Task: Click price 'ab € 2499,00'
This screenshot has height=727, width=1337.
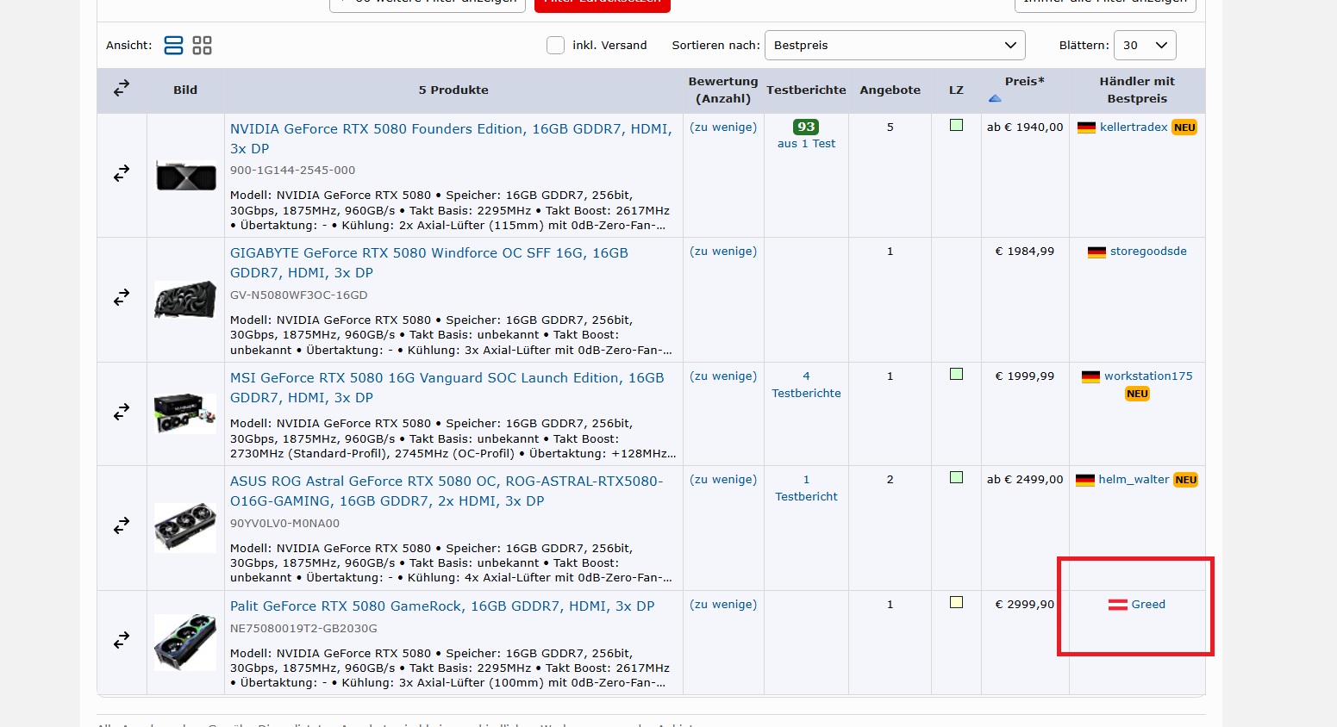Action: click(1025, 480)
